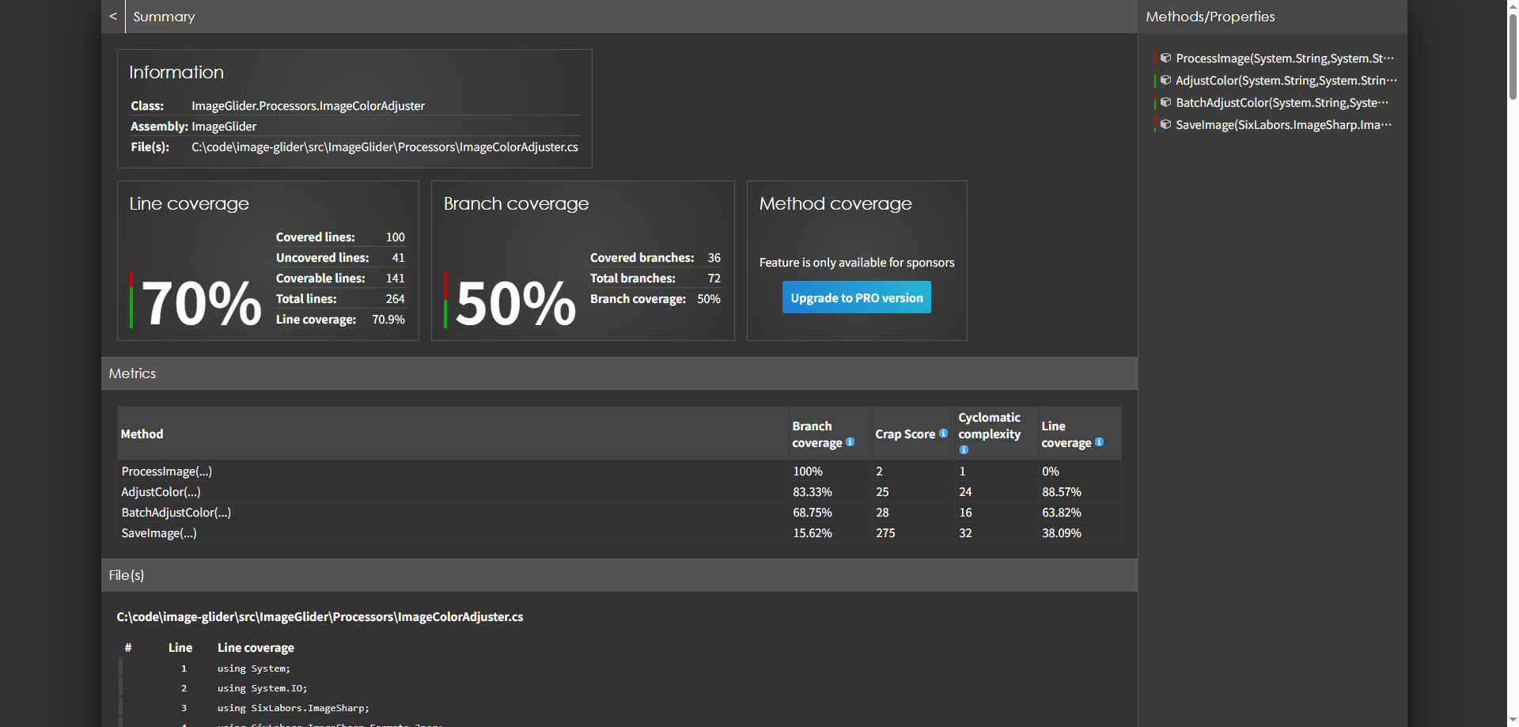Click the cube icon beside SaveImage in the methods list
Image resolution: width=1519 pixels, height=727 pixels.
tap(1165, 124)
